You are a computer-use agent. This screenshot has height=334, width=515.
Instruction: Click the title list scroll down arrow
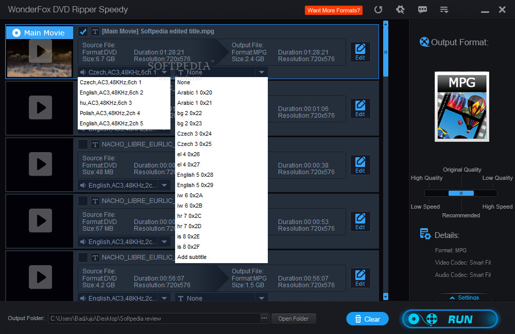tap(386, 296)
